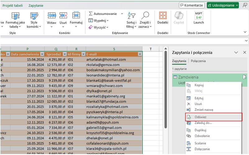Click the Dołączanie append icon
Viewport: 249px width, 155px height.
188,149
